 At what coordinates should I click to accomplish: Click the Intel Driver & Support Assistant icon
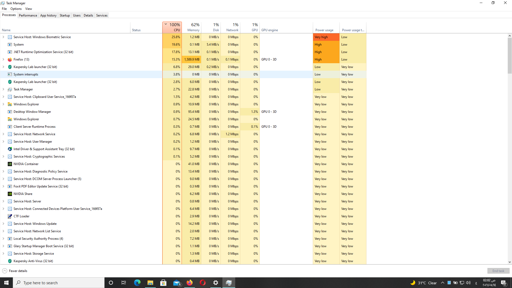click(x=10, y=149)
